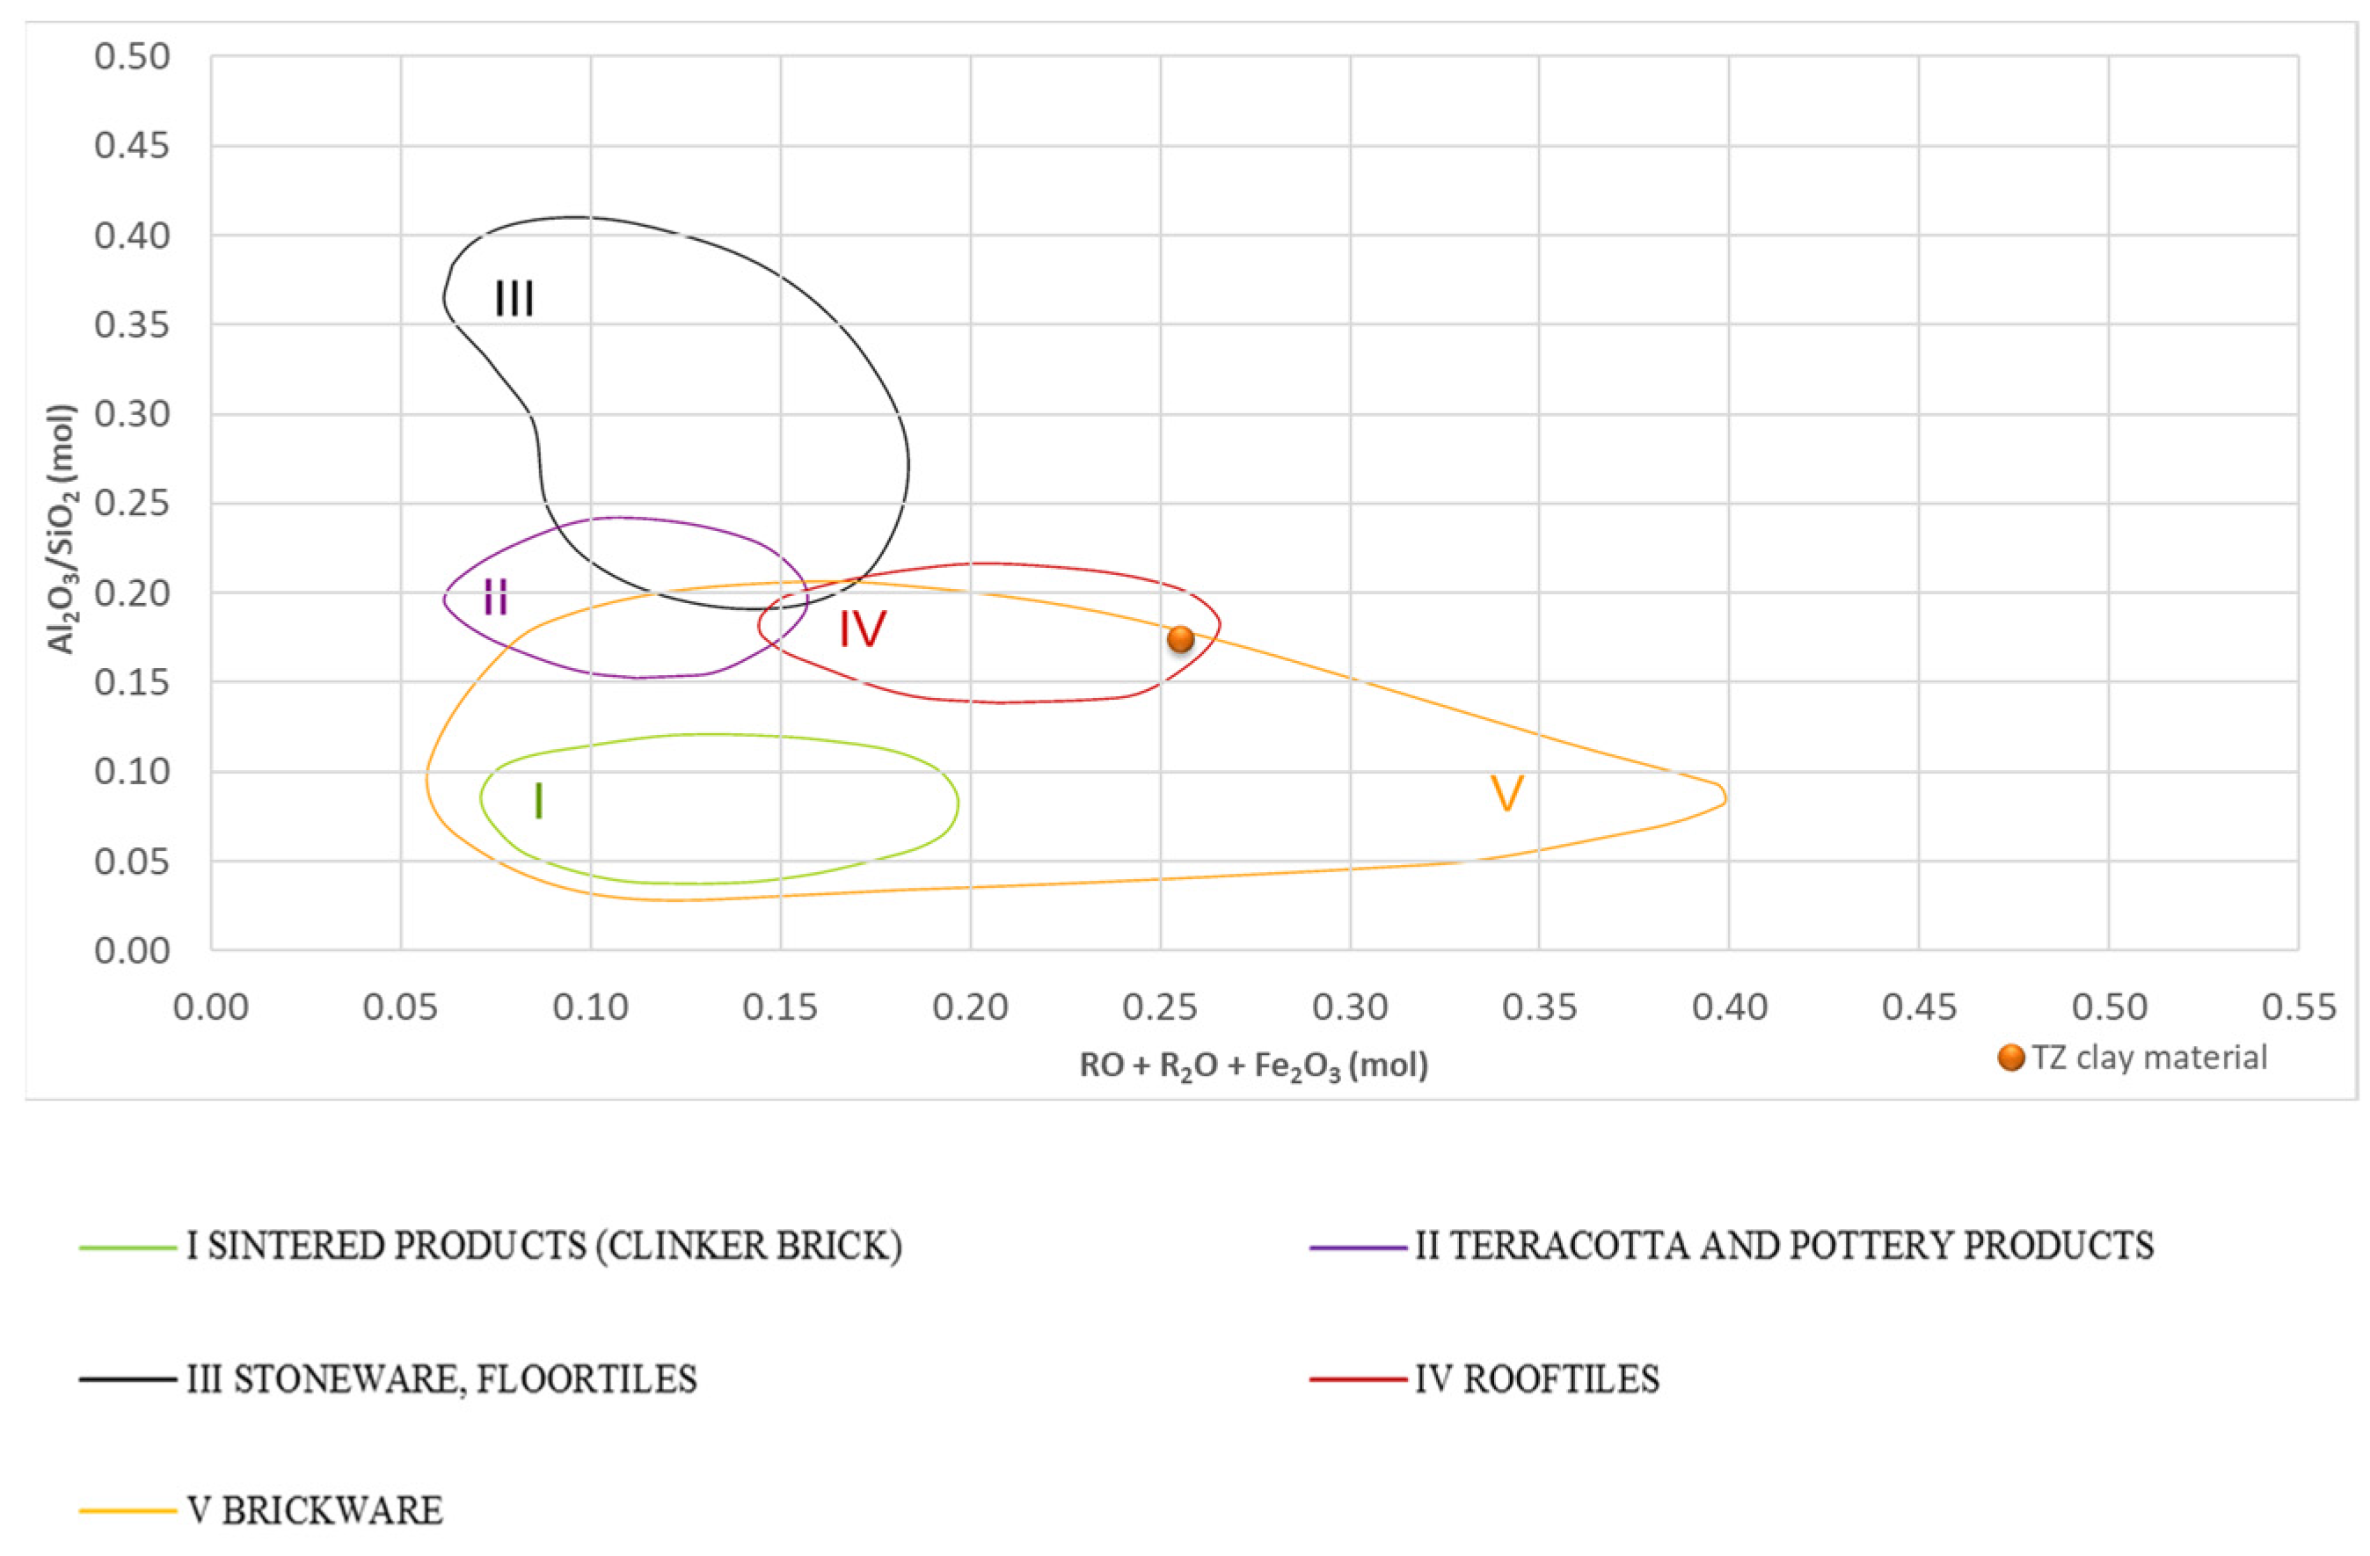The width and height of the screenshot is (2370, 1556).
Task: Click the 'TZ clay material' legend text
Action: [2149, 1058]
